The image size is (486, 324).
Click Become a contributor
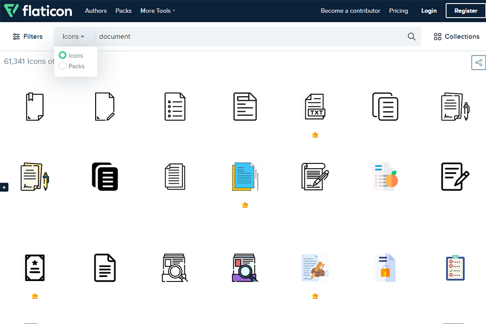point(350,10)
